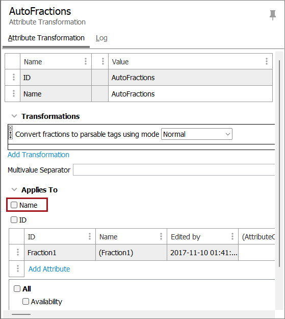285x319 pixels.
Task: Open row menu dots for the Fraction1 row
Action: coord(18,252)
